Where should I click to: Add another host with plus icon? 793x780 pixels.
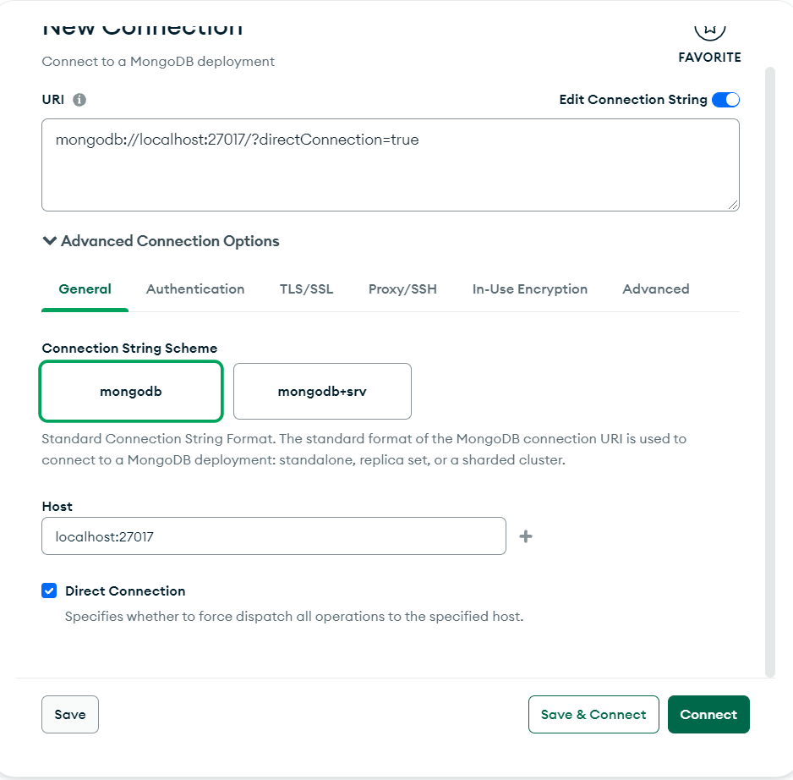[x=526, y=536]
